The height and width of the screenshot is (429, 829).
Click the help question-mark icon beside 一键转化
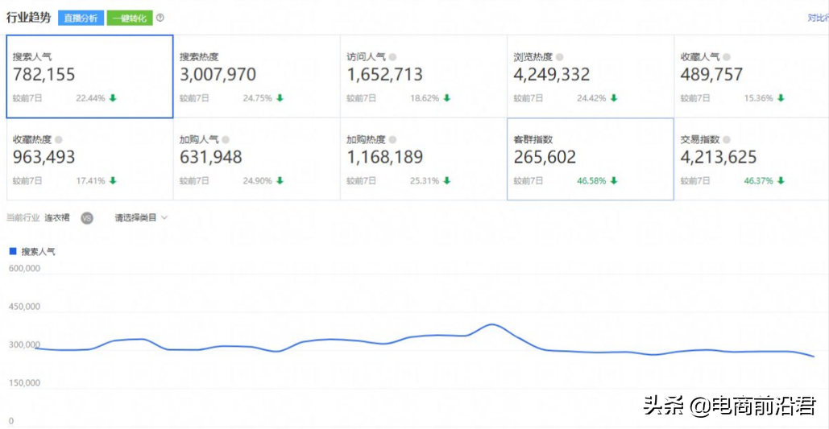160,18
